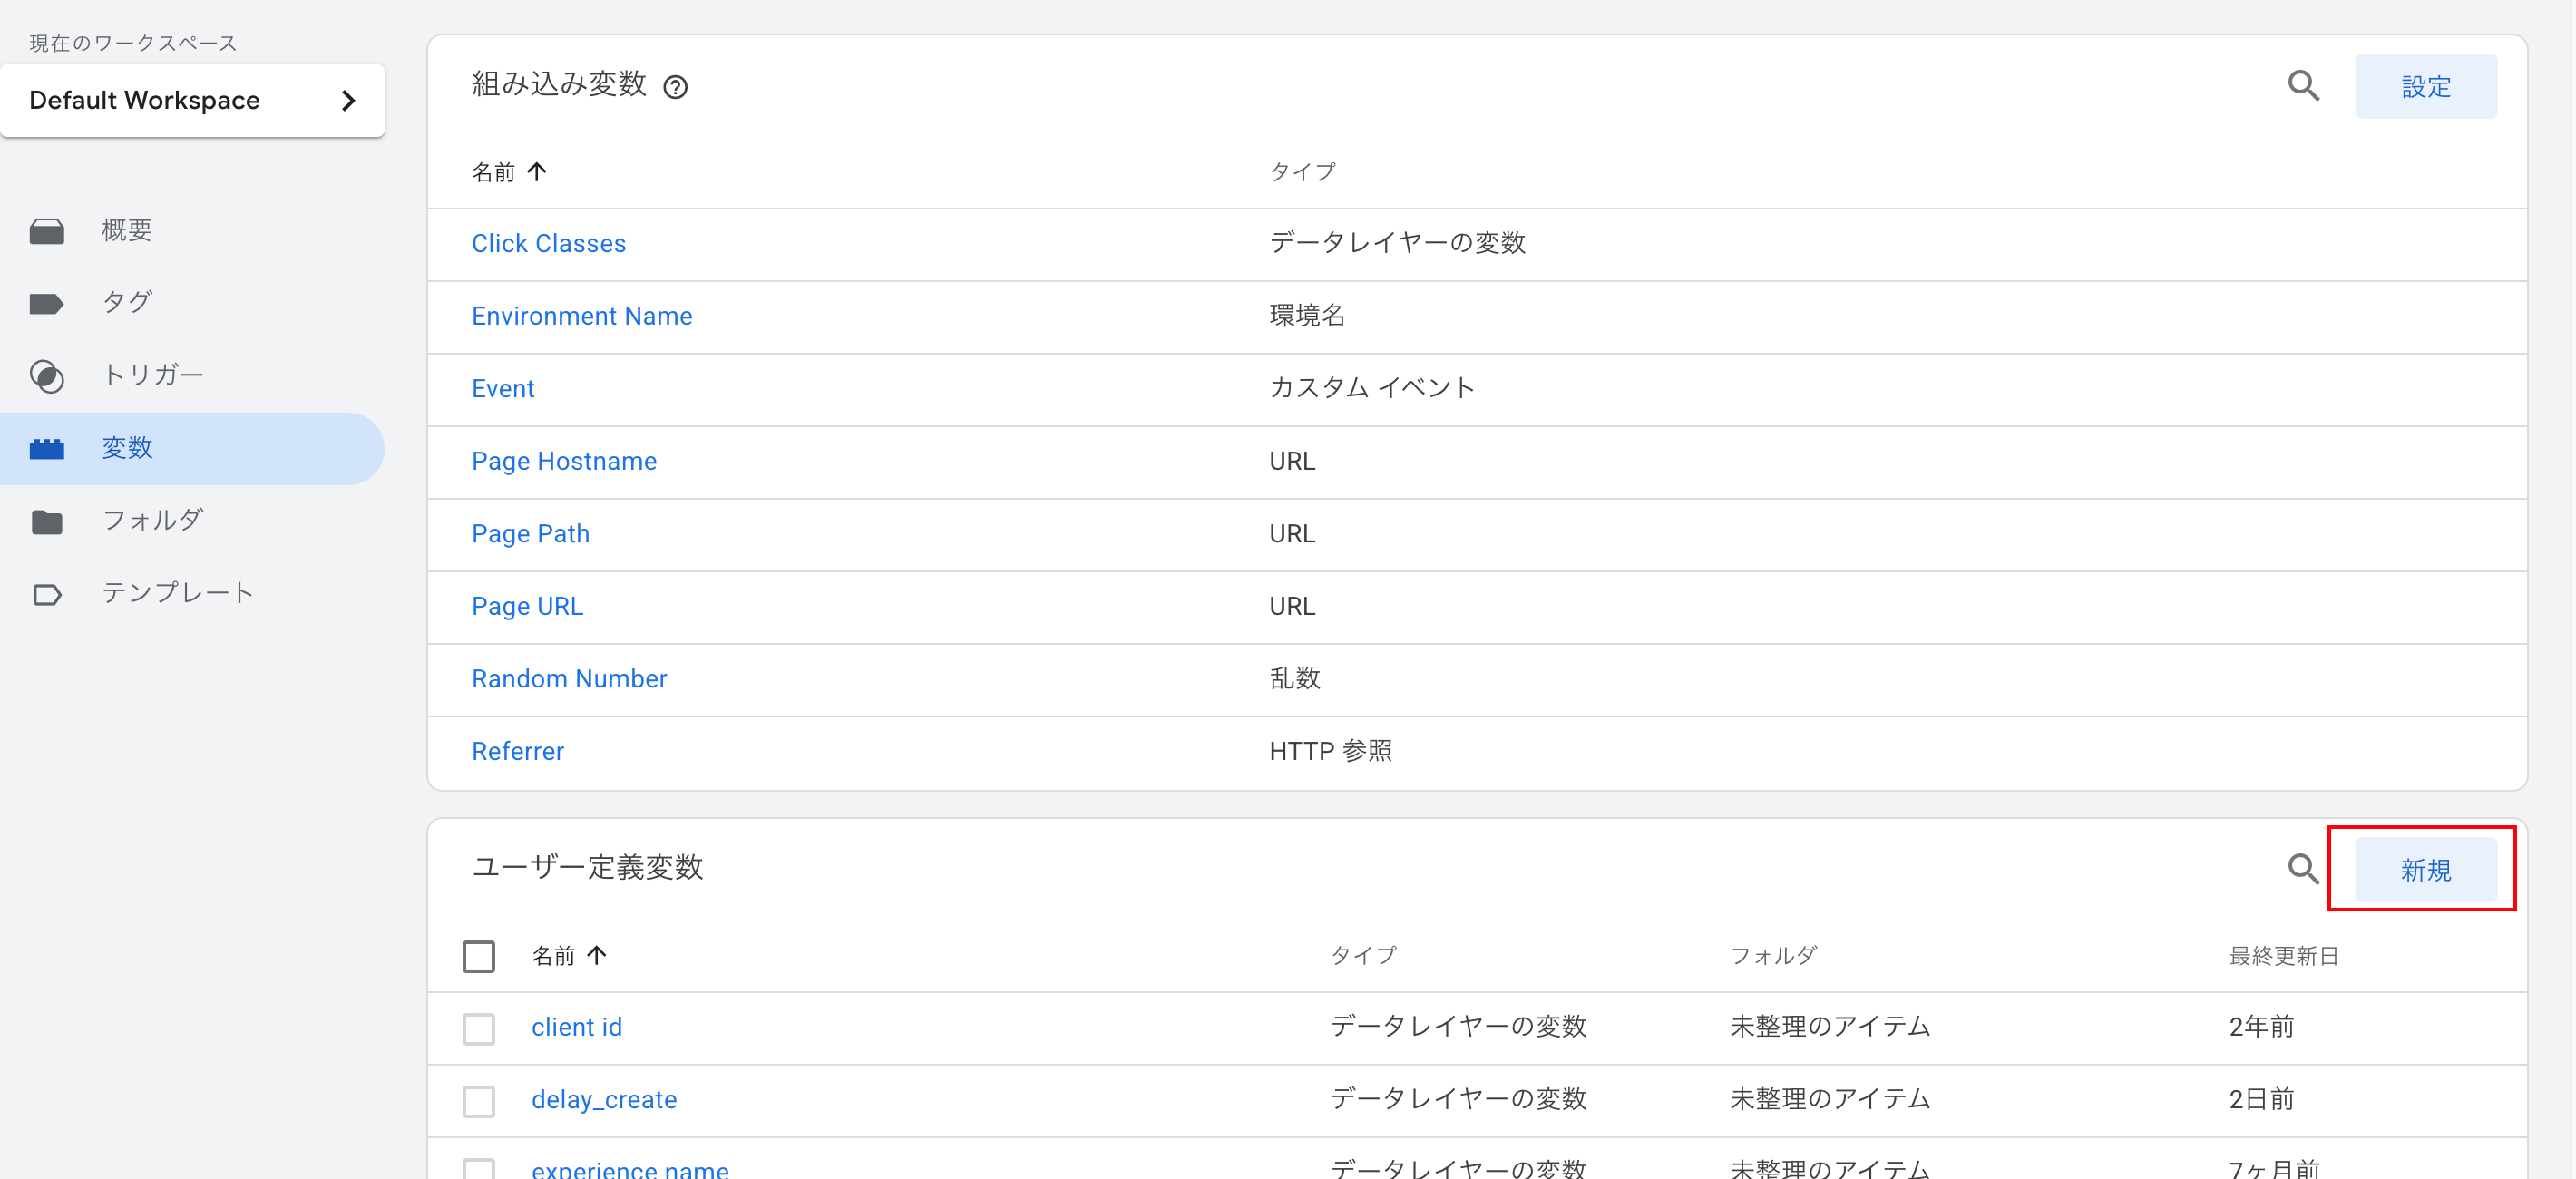
Task: Click the テンプレート template icon in sidebar
Action: [x=47, y=594]
